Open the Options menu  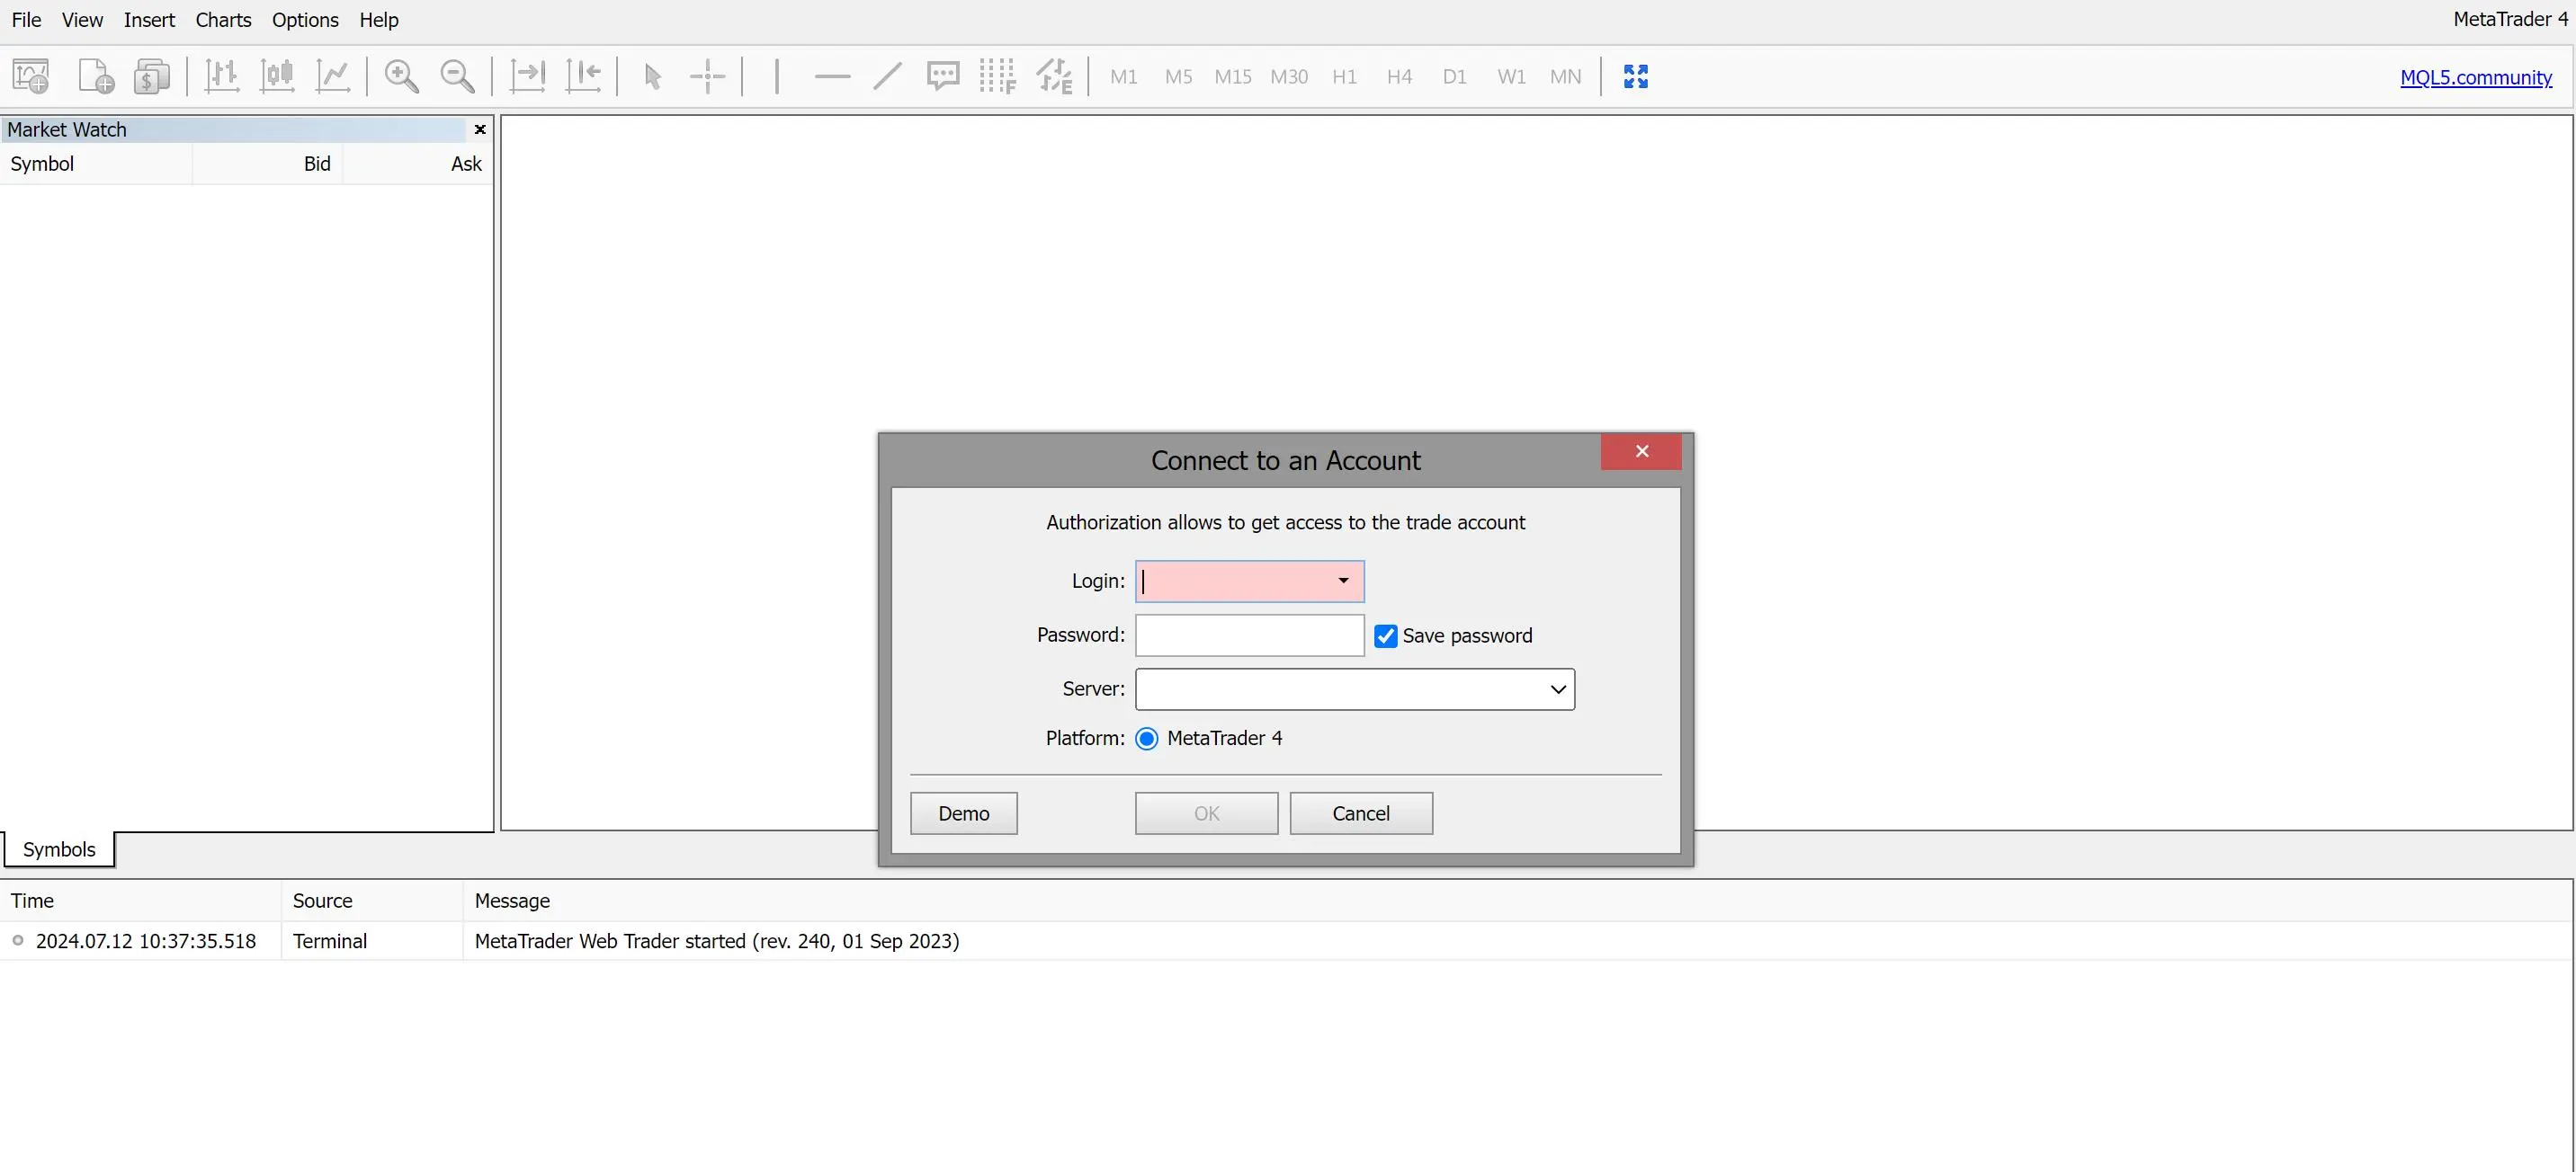305,20
